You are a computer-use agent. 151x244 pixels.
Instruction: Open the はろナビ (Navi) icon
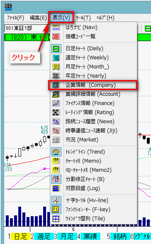(56, 27)
